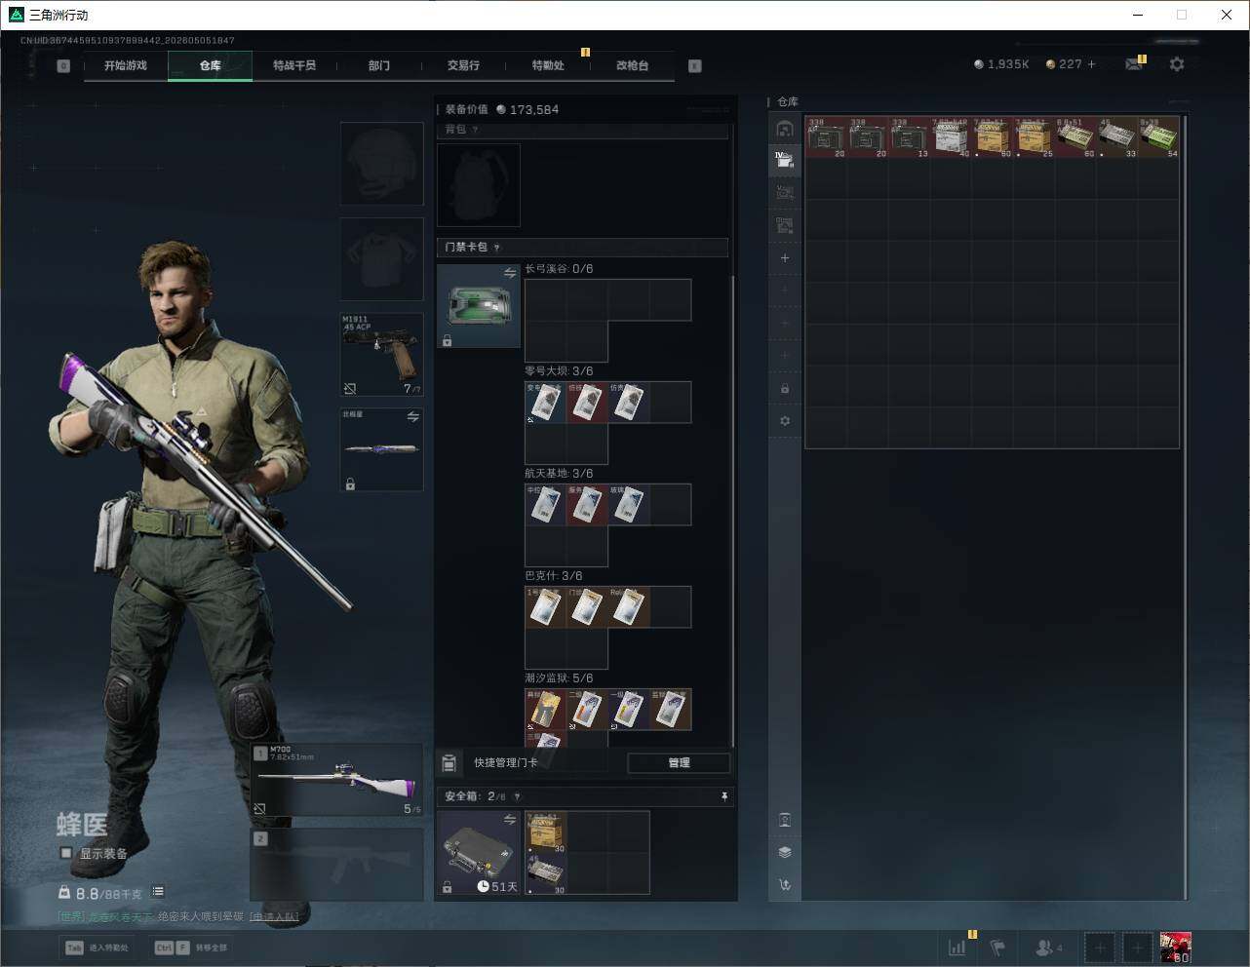1250x967 pixels.
Task: Select the empty helmet slot
Action: (381, 164)
